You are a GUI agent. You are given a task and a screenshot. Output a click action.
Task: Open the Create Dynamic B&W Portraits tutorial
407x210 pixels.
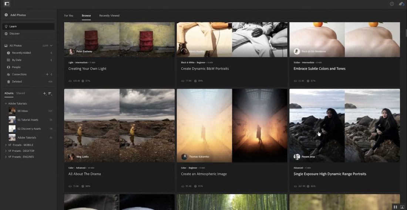click(205, 69)
